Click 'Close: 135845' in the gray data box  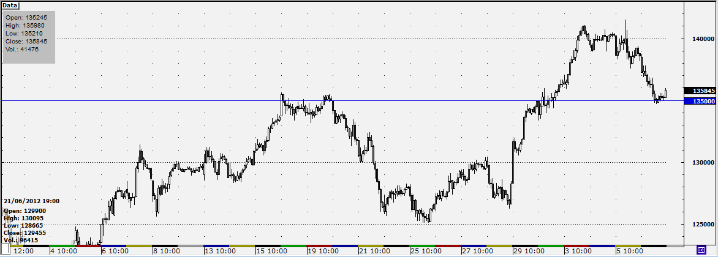26,41
